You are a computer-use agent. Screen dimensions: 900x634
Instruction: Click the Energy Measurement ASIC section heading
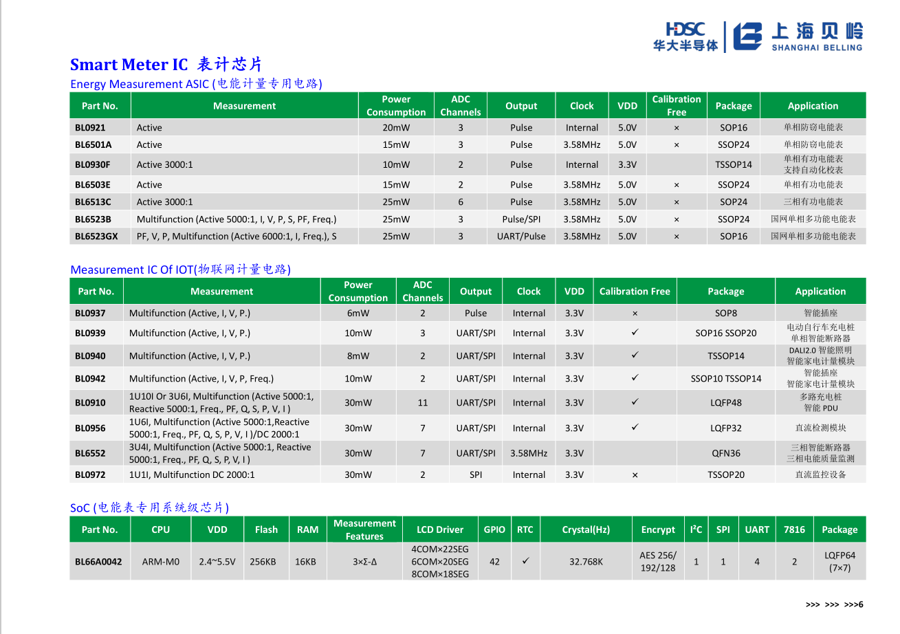point(196,84)
